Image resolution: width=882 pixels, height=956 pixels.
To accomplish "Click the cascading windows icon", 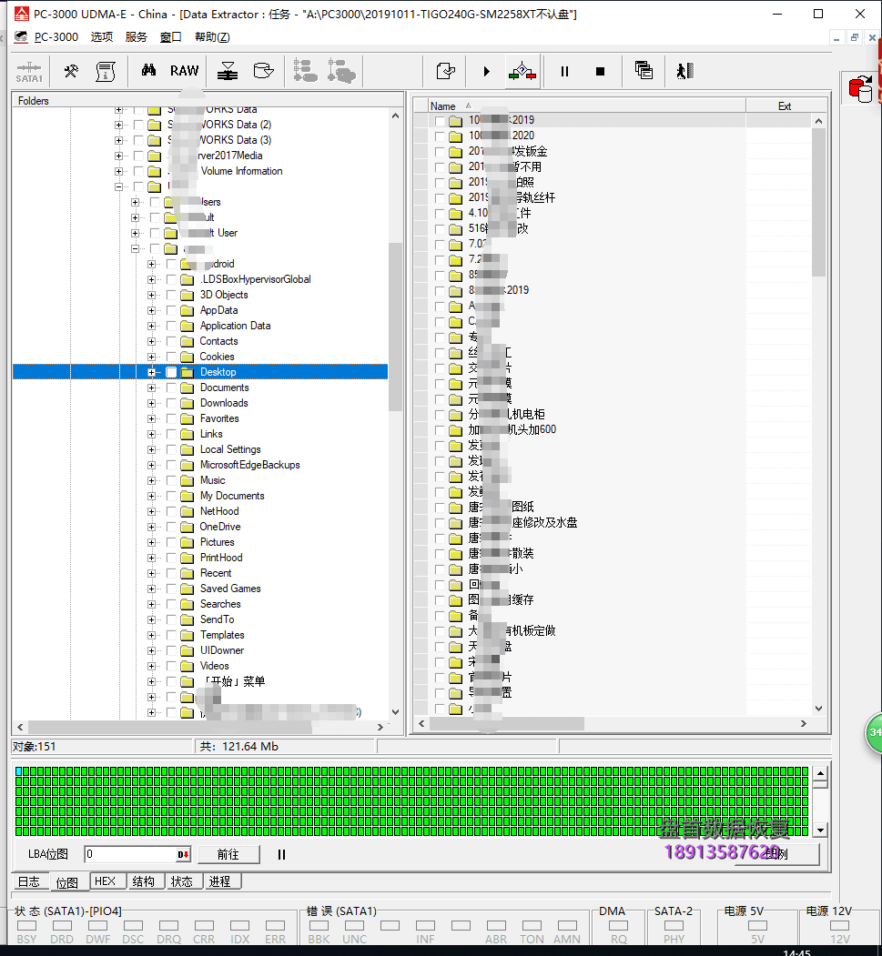I will (644, 71).
